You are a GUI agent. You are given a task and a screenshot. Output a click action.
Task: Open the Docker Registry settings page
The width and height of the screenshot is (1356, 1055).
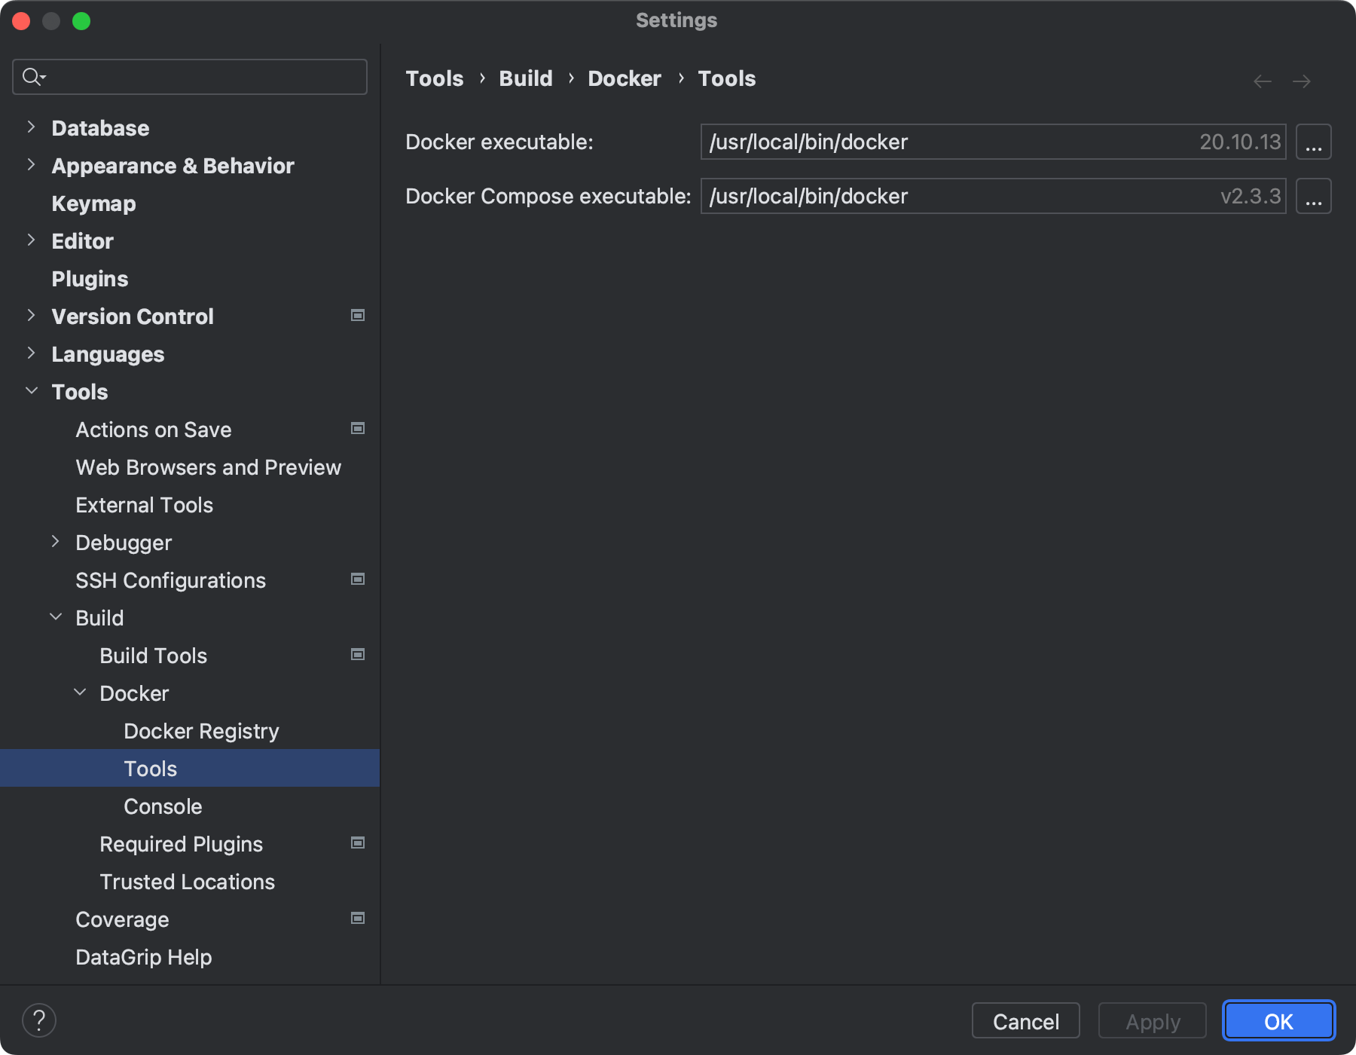(x=201, y=731)
